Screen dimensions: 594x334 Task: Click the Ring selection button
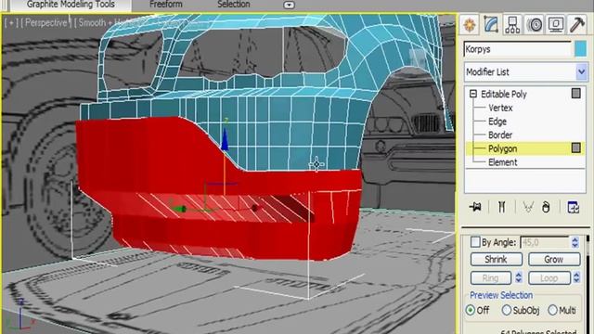[491, 278]
